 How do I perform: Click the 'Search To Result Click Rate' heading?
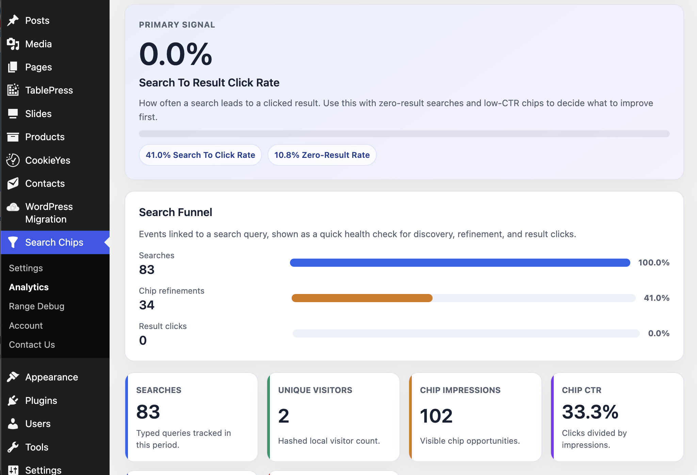[x=209, y=83]
